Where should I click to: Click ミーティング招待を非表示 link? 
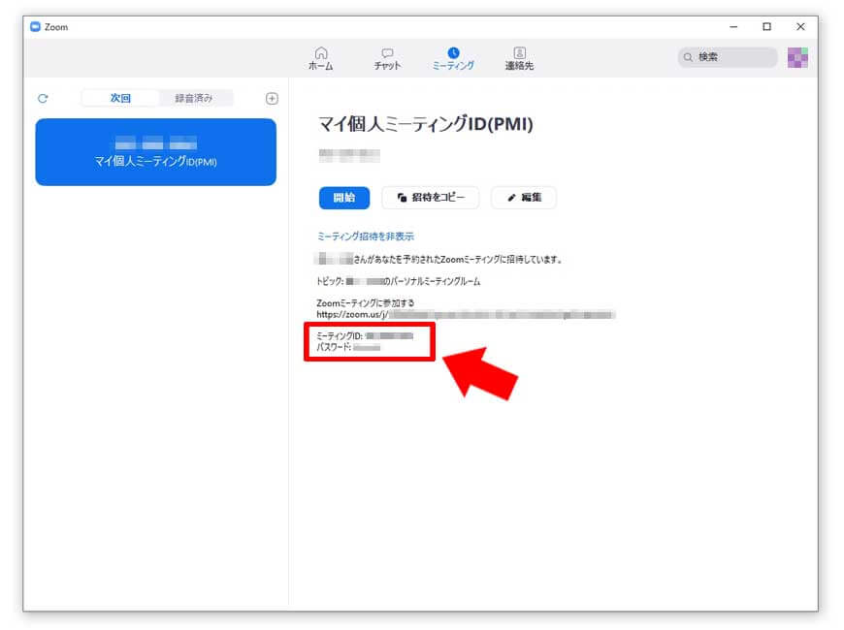pos(366,236)
